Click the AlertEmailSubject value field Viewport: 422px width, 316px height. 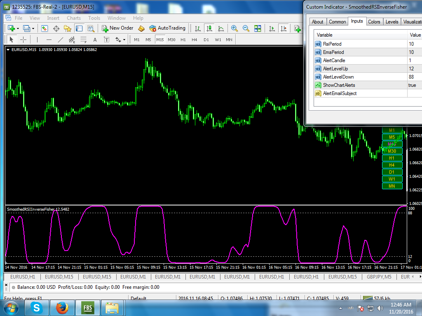(415, 93)
